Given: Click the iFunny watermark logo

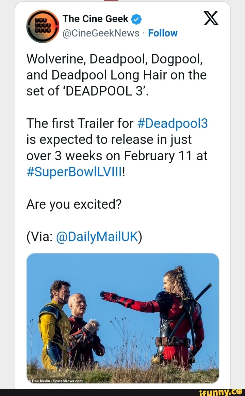Looking at the screenshot, I should coord(226,392).
